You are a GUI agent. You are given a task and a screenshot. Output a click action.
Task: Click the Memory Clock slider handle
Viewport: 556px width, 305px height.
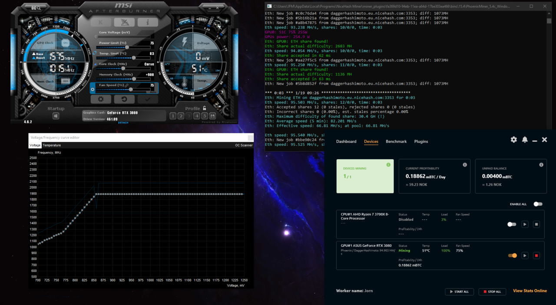[x=134, y=79]
